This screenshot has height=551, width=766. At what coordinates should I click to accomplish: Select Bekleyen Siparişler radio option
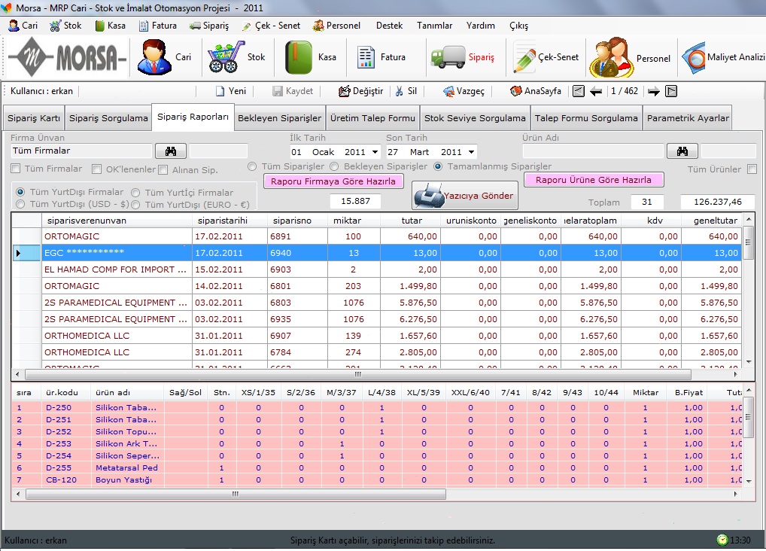(334, 166)
